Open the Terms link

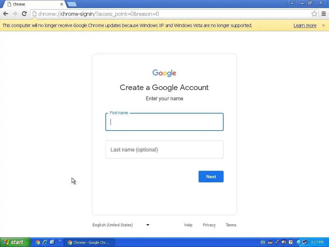[x=231, y=225]
